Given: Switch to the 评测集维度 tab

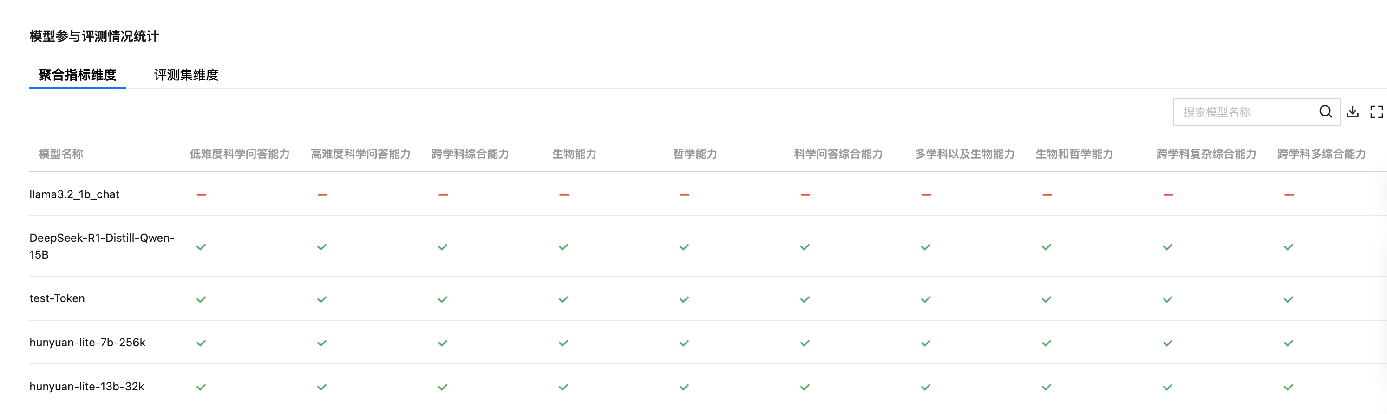Looking at the screenshot, I should coord(186,75).
